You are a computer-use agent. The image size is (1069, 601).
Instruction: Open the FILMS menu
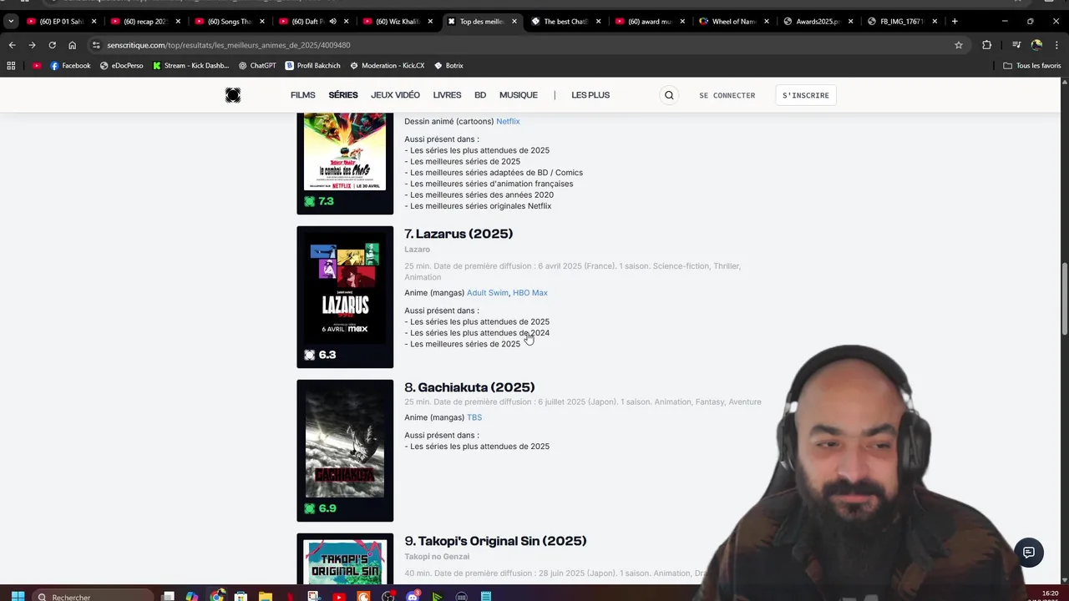pyautogui.click(x=303, y=95)
